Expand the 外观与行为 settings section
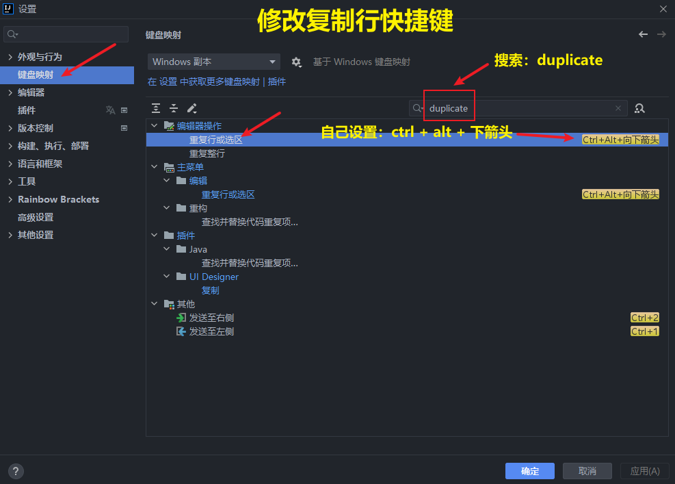 pos(10,57)
